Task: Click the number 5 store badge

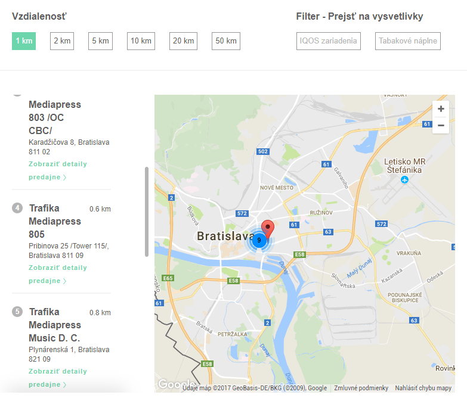Action: coord(17,312)
